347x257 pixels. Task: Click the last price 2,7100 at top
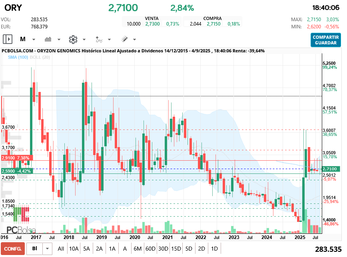coord(123,8)
